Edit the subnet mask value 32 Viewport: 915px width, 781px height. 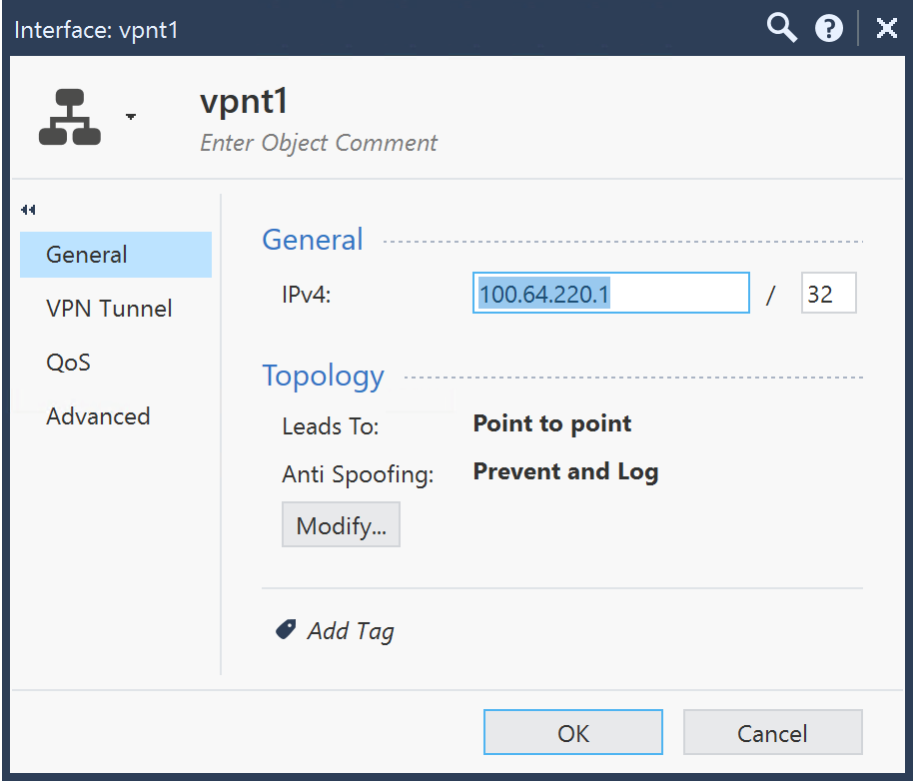[828, 293]
